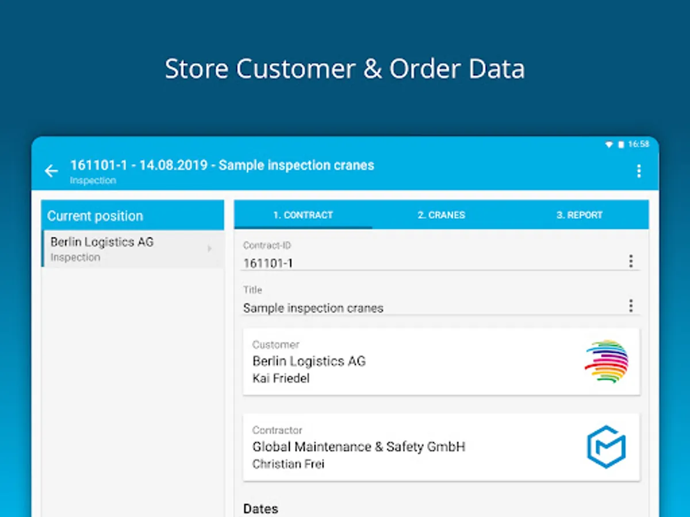Screen dimensions: 690x517
Task: Click the Berlin Logistics rainbow logo
Action: pos(606,361)
